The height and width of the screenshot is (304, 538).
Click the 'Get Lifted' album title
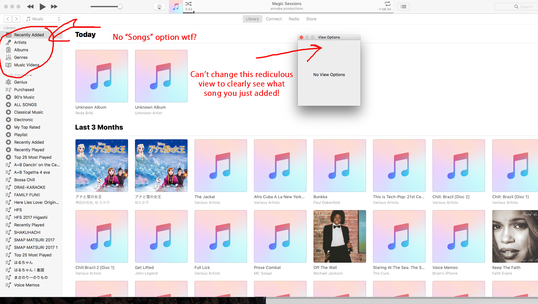click(x=144, y=267)
